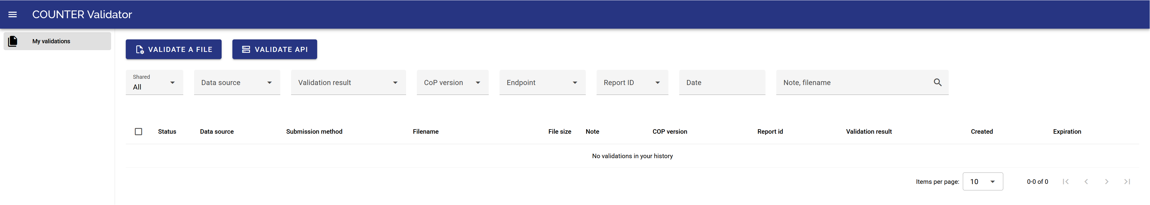
Task: Click the Validate API button
Action: click(x=275, y=49)
